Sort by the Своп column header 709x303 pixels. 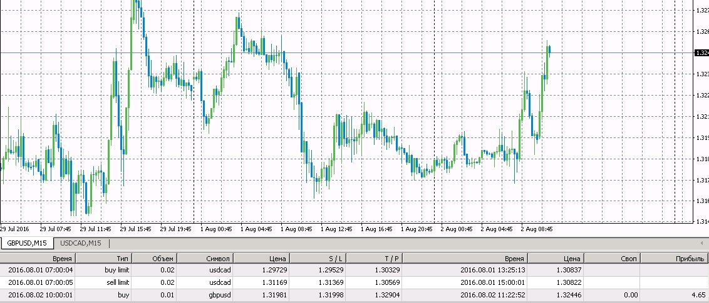click(x=613, y=259)
